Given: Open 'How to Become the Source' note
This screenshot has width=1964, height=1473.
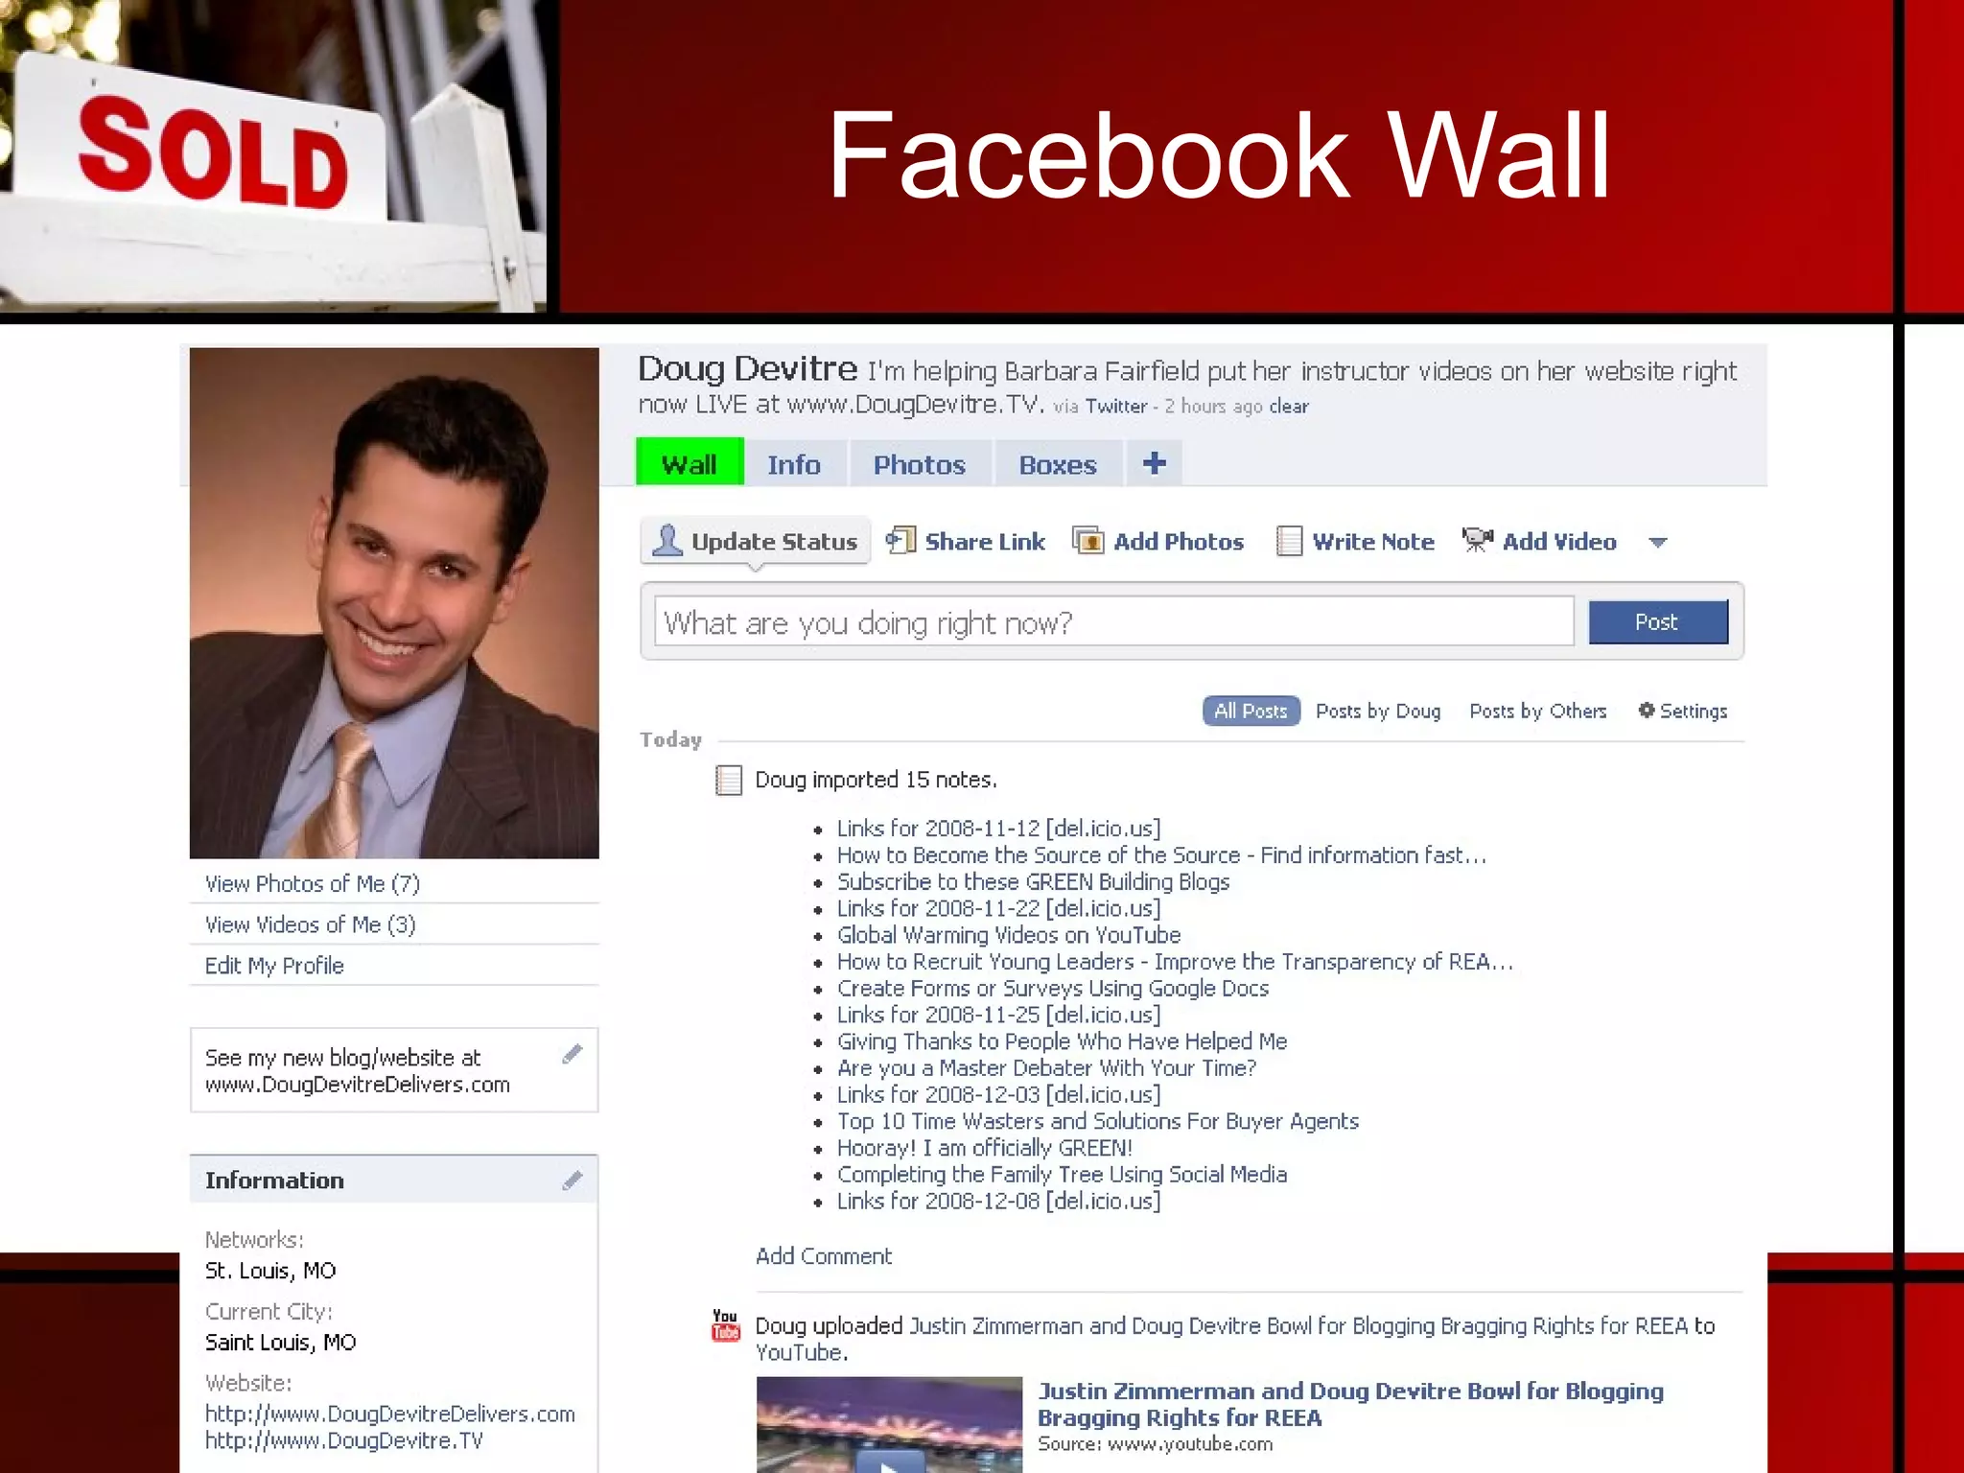Looking at the screenshot, I should [1161, 854].
